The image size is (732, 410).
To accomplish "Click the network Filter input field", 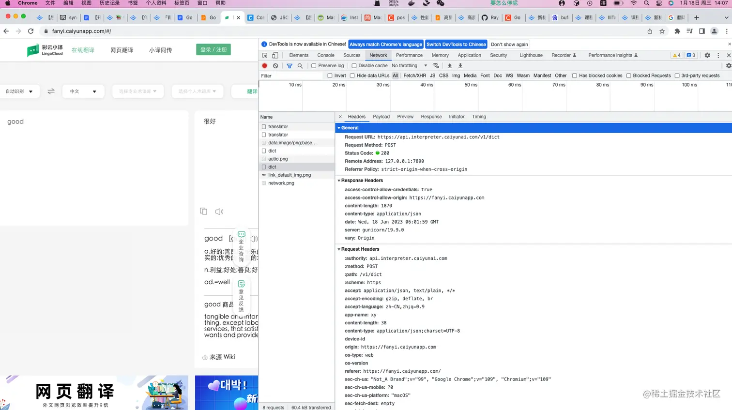I will tap(291, 76).
